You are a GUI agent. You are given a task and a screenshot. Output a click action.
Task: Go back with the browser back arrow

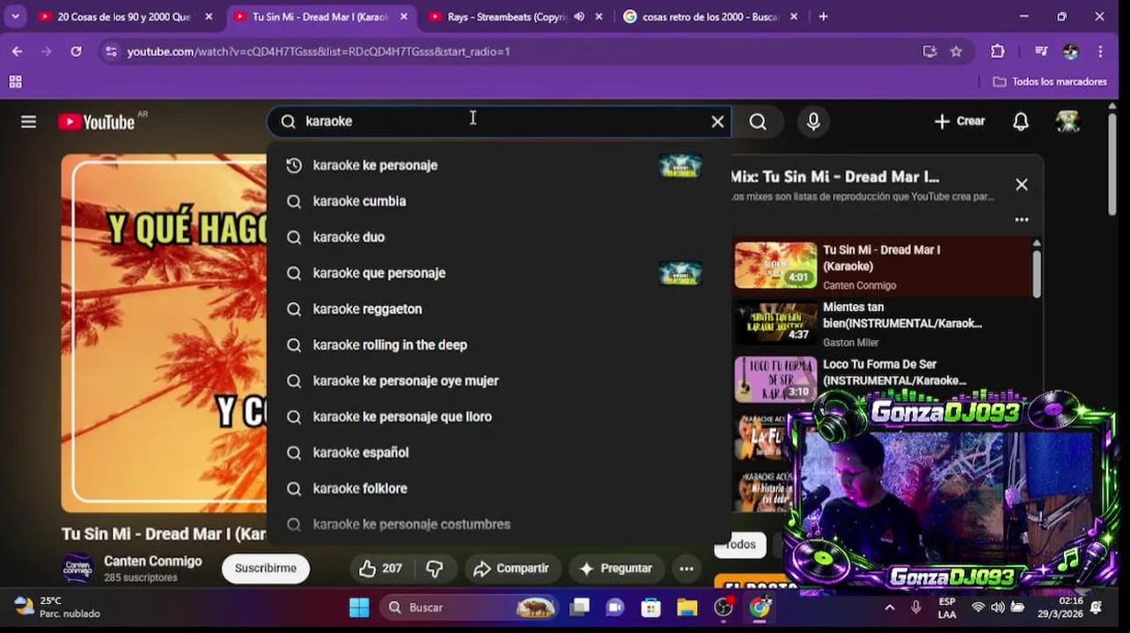point(18,52)
